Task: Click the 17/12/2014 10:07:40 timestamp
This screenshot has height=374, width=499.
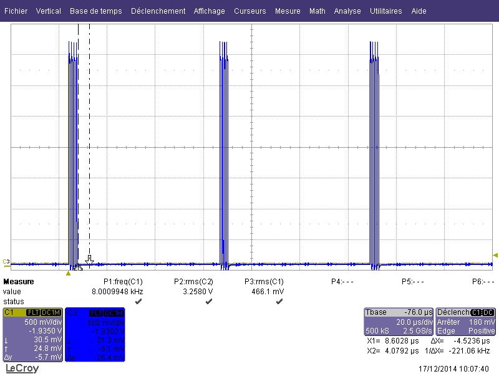Action: 454,369
